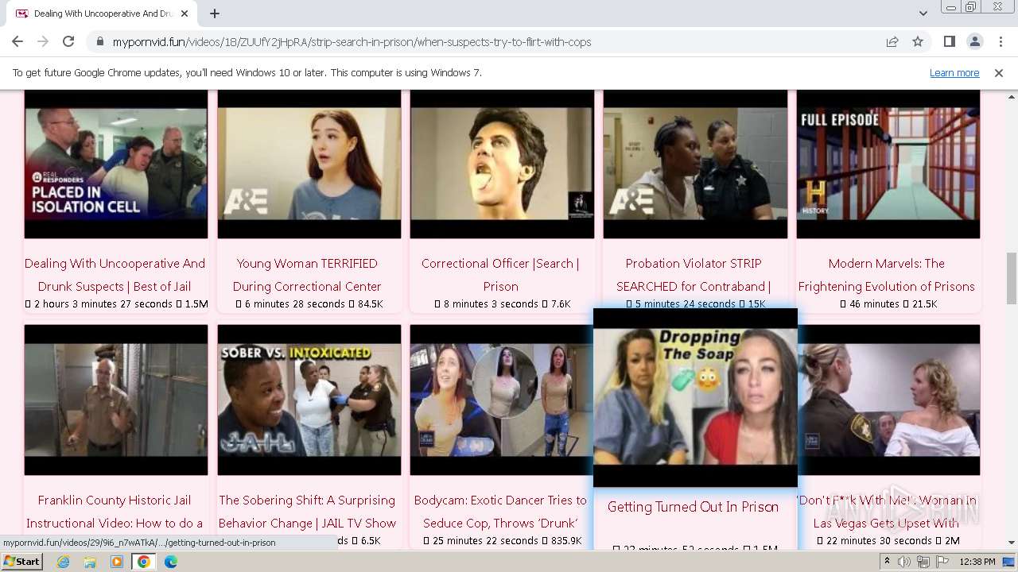Close the Dealing With Uncooperative tab
Image resolution: width=1018 pixels, height=572 pixels.
coord(185,14)
